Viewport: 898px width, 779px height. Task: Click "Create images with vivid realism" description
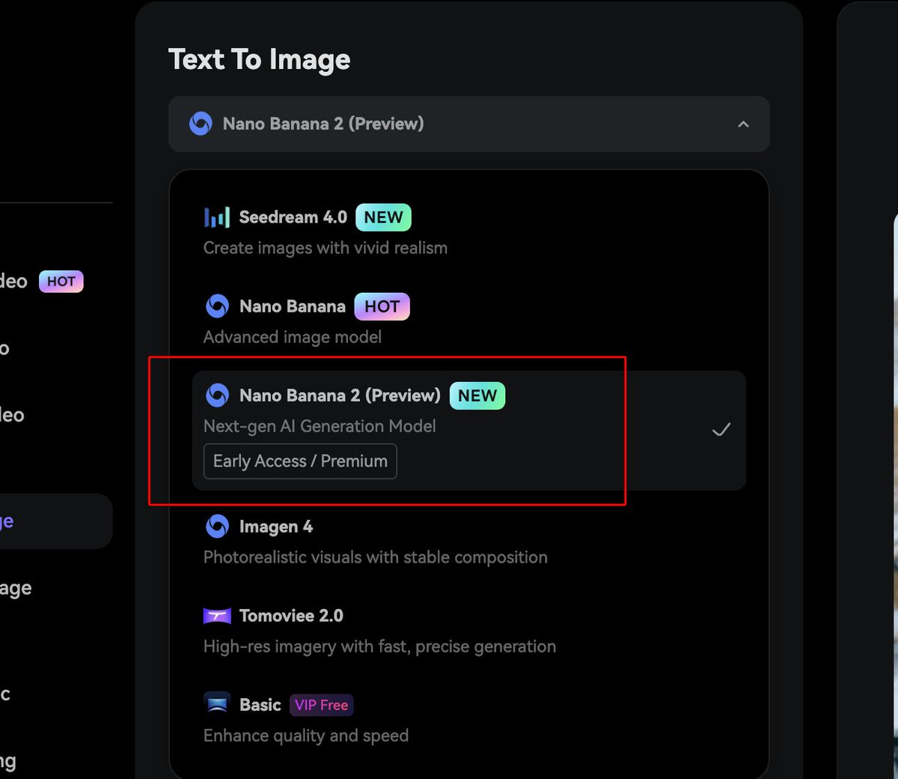[326, 248]
